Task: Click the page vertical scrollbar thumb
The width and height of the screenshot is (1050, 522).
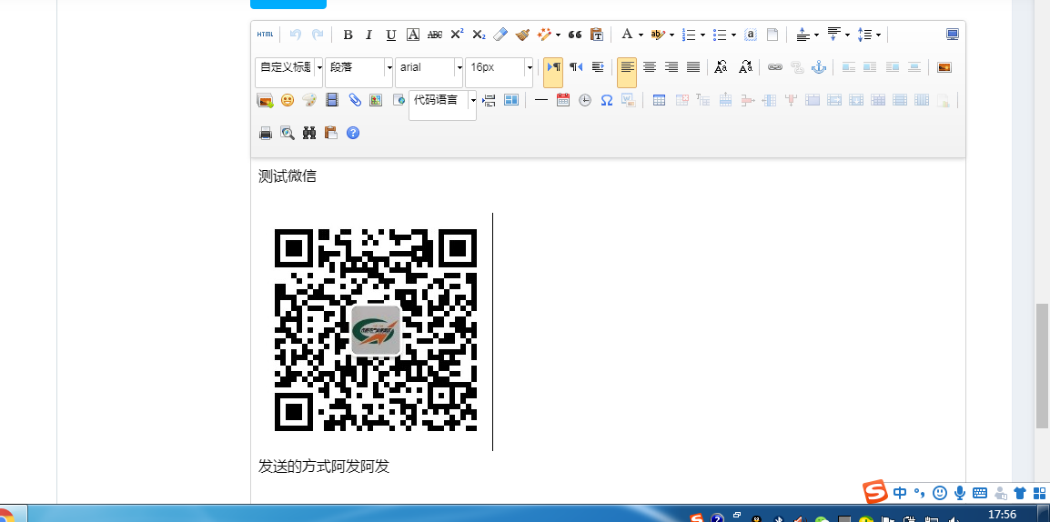Action: 1042,366
